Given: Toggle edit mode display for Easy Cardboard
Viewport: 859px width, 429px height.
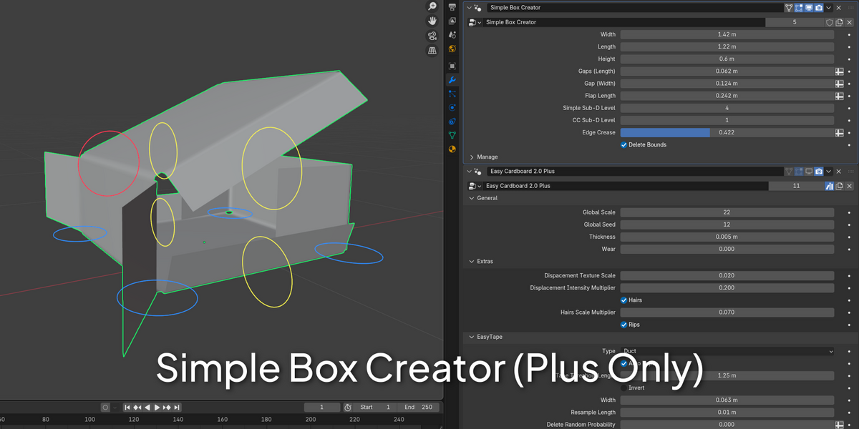Looking at the screenshot, I should [x=799, y=172].
